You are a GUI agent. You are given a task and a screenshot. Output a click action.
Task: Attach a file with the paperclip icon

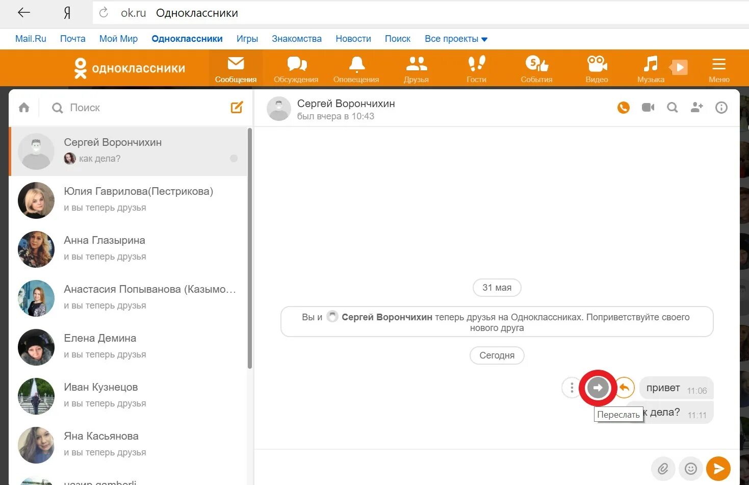tap(663, 468)
